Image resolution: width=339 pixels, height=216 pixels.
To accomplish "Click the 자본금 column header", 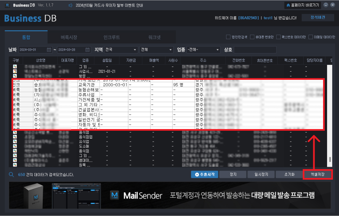I will [131, 60].
